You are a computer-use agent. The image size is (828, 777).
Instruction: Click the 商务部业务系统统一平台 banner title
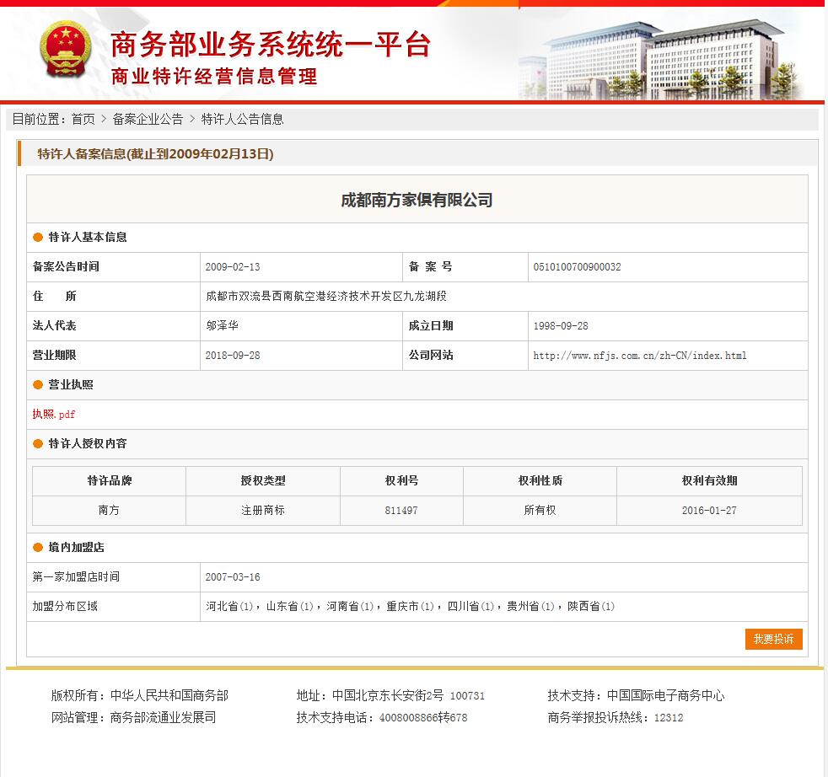[x=271, y=45]
